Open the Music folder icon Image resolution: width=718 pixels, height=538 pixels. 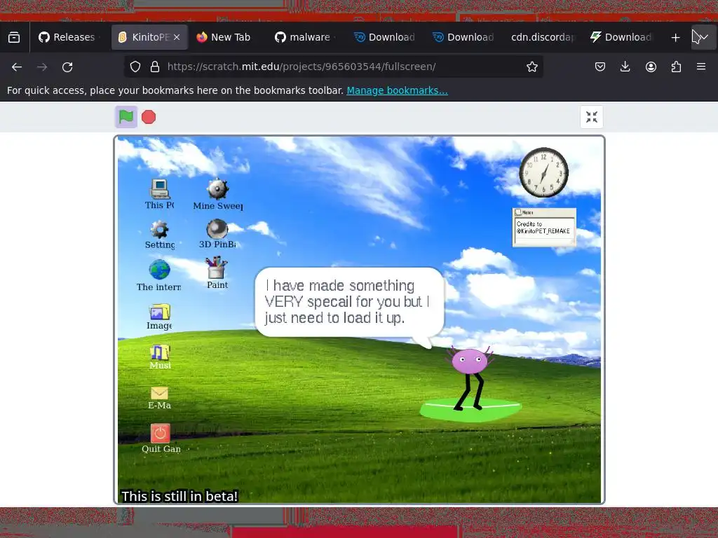160,357
